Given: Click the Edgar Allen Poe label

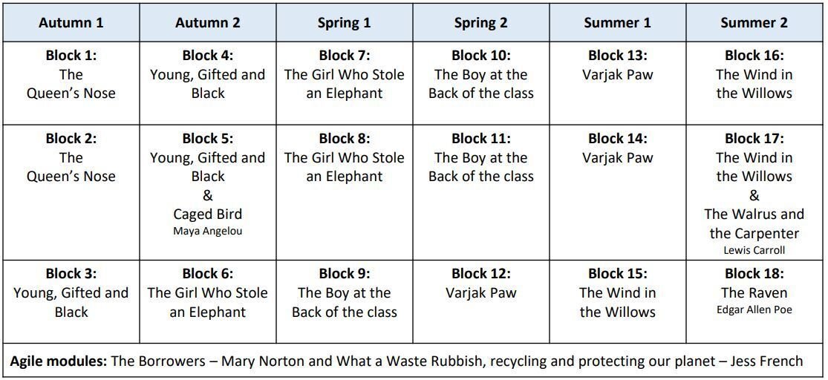Looking at the screenshot, I should click(754, 309).
